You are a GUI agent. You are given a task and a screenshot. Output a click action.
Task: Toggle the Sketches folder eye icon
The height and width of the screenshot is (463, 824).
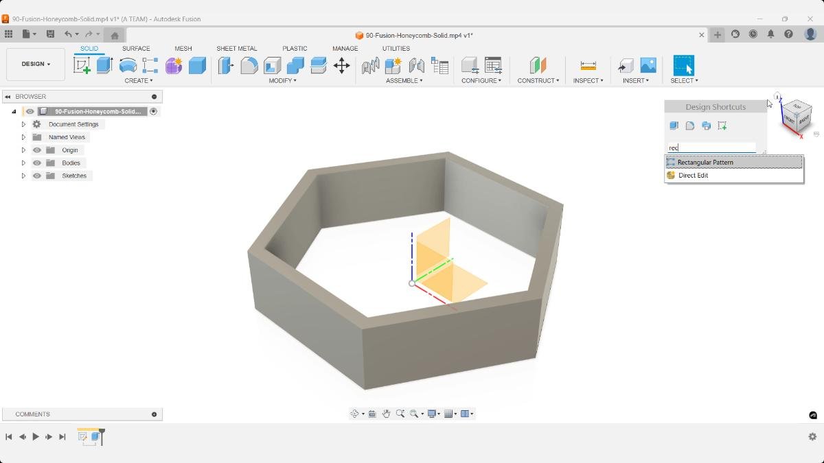click(37, 176)
